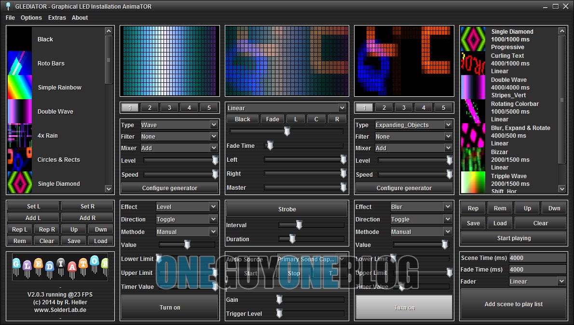The image size is (574, 325).
Task: Click the Master level slider handle
Action: [x=343, y=187]
